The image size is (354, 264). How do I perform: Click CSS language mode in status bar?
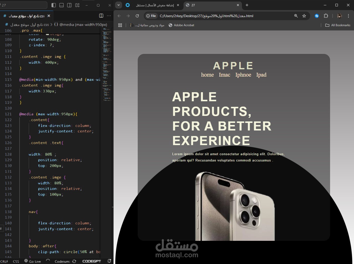(16, 261)
